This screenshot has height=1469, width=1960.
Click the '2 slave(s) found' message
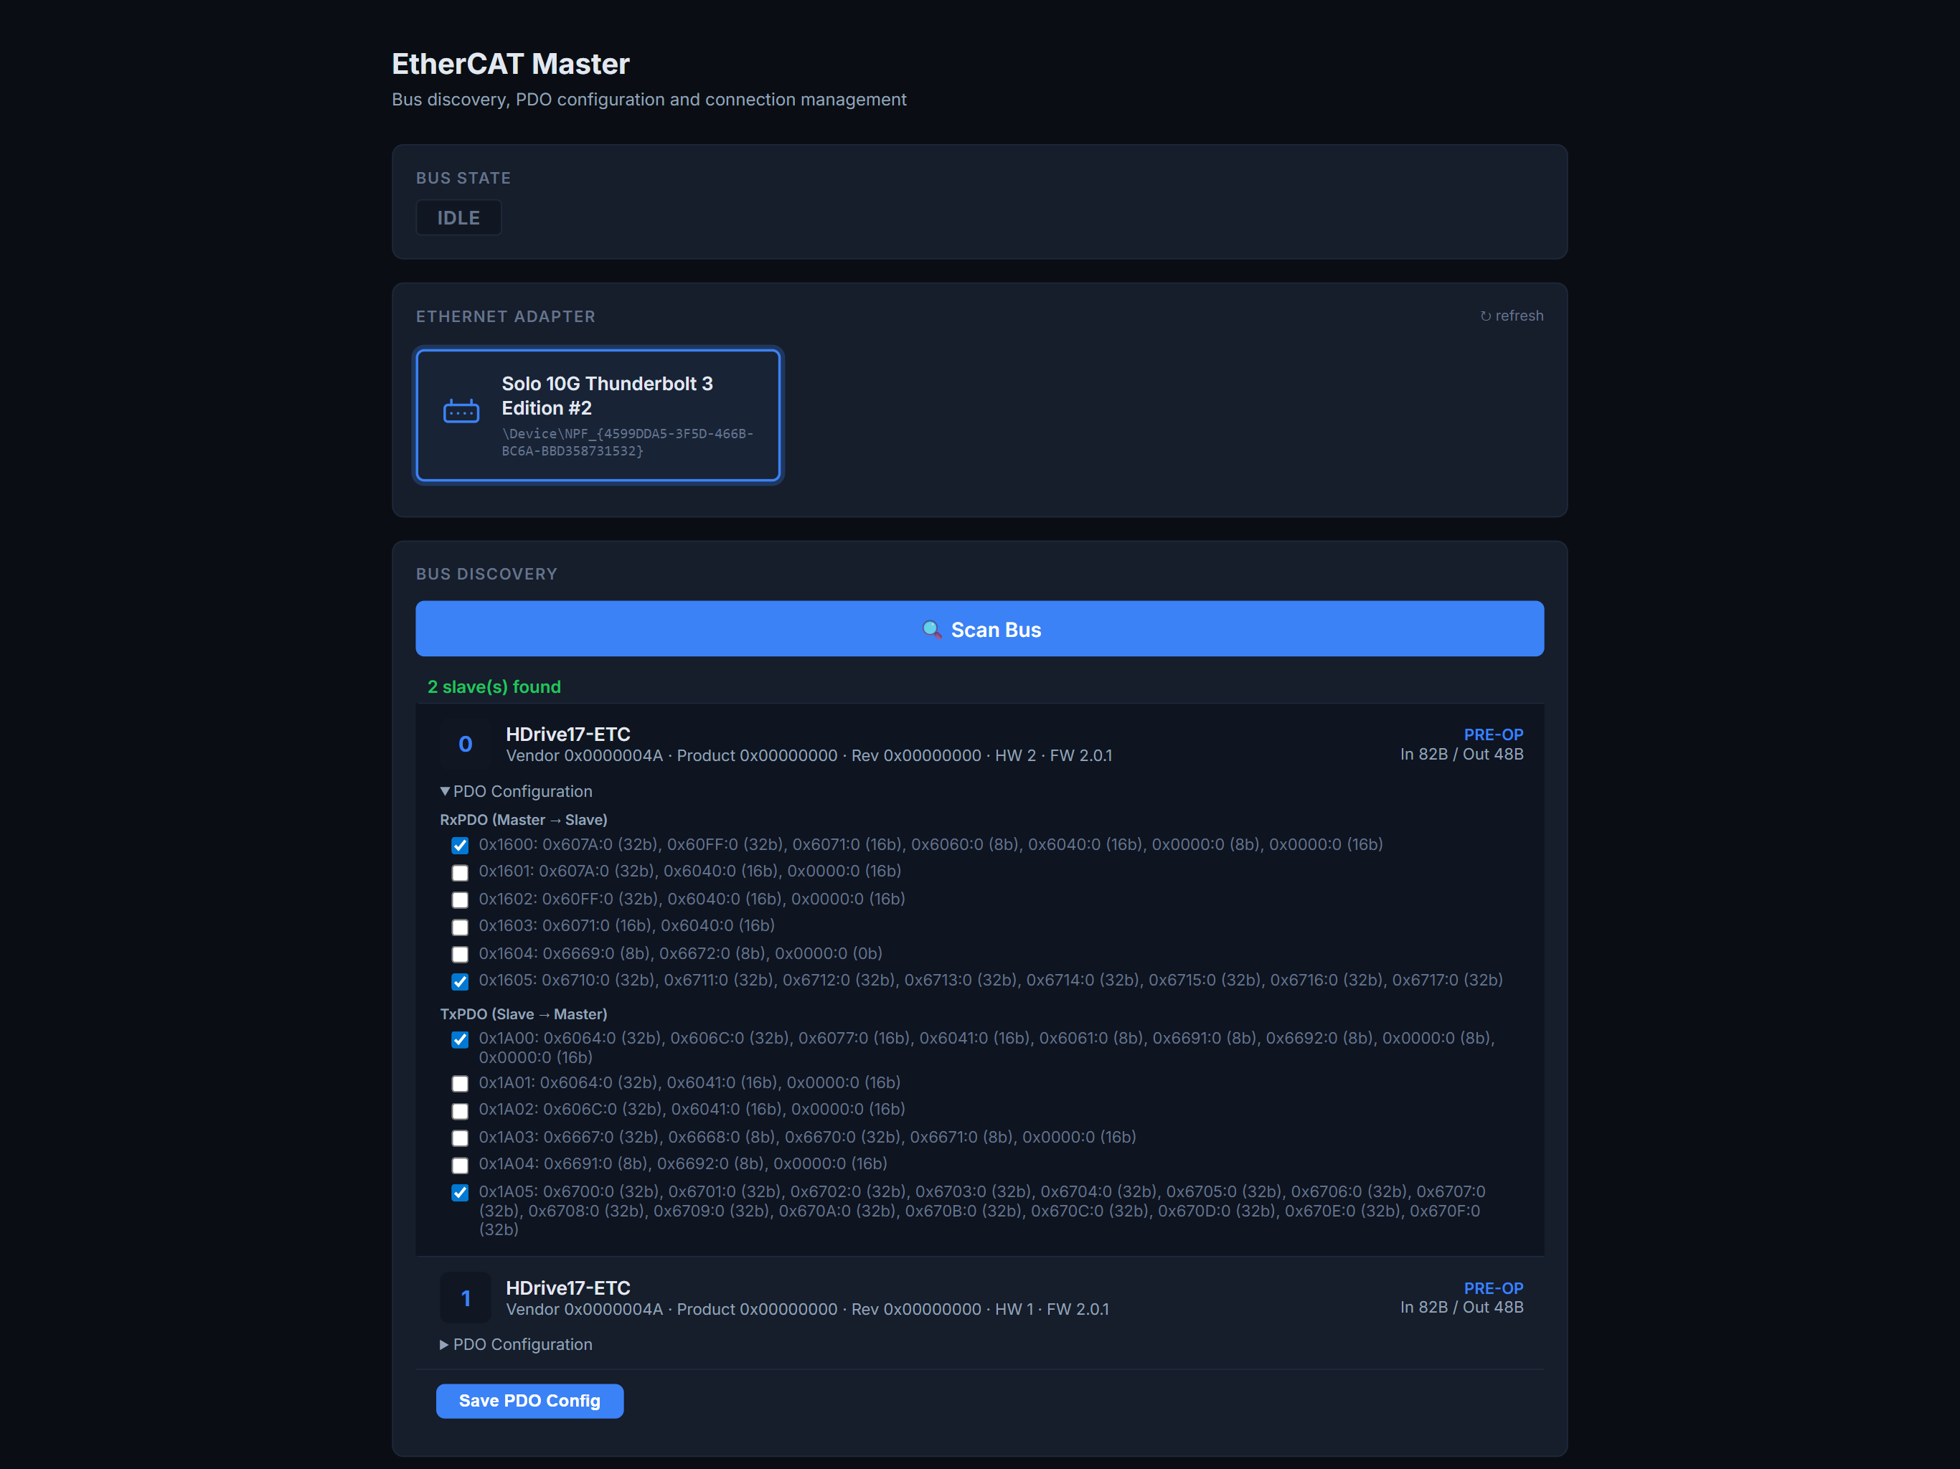pos(494,686)
